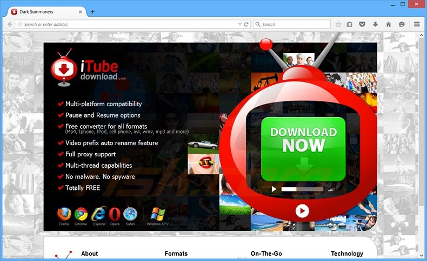Click the Windows XP/7 logo icon
This screenshot has width=427, height=261.
tap(158, 214)
